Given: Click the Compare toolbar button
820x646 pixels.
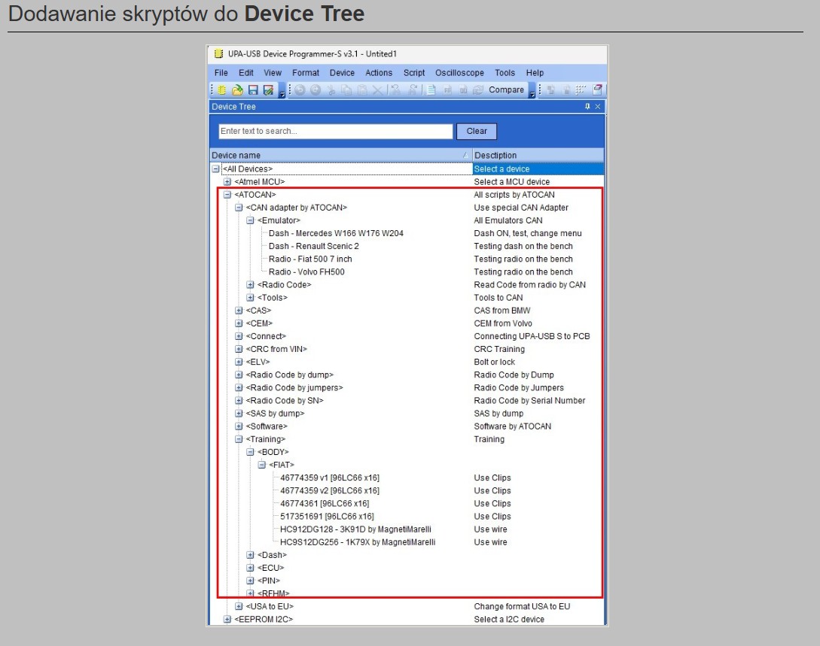Looking at the screenshot, I should click(506, 90).
